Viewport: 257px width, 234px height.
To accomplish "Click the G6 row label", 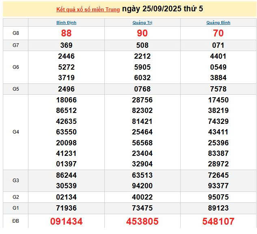I will [x=16, y=67].
